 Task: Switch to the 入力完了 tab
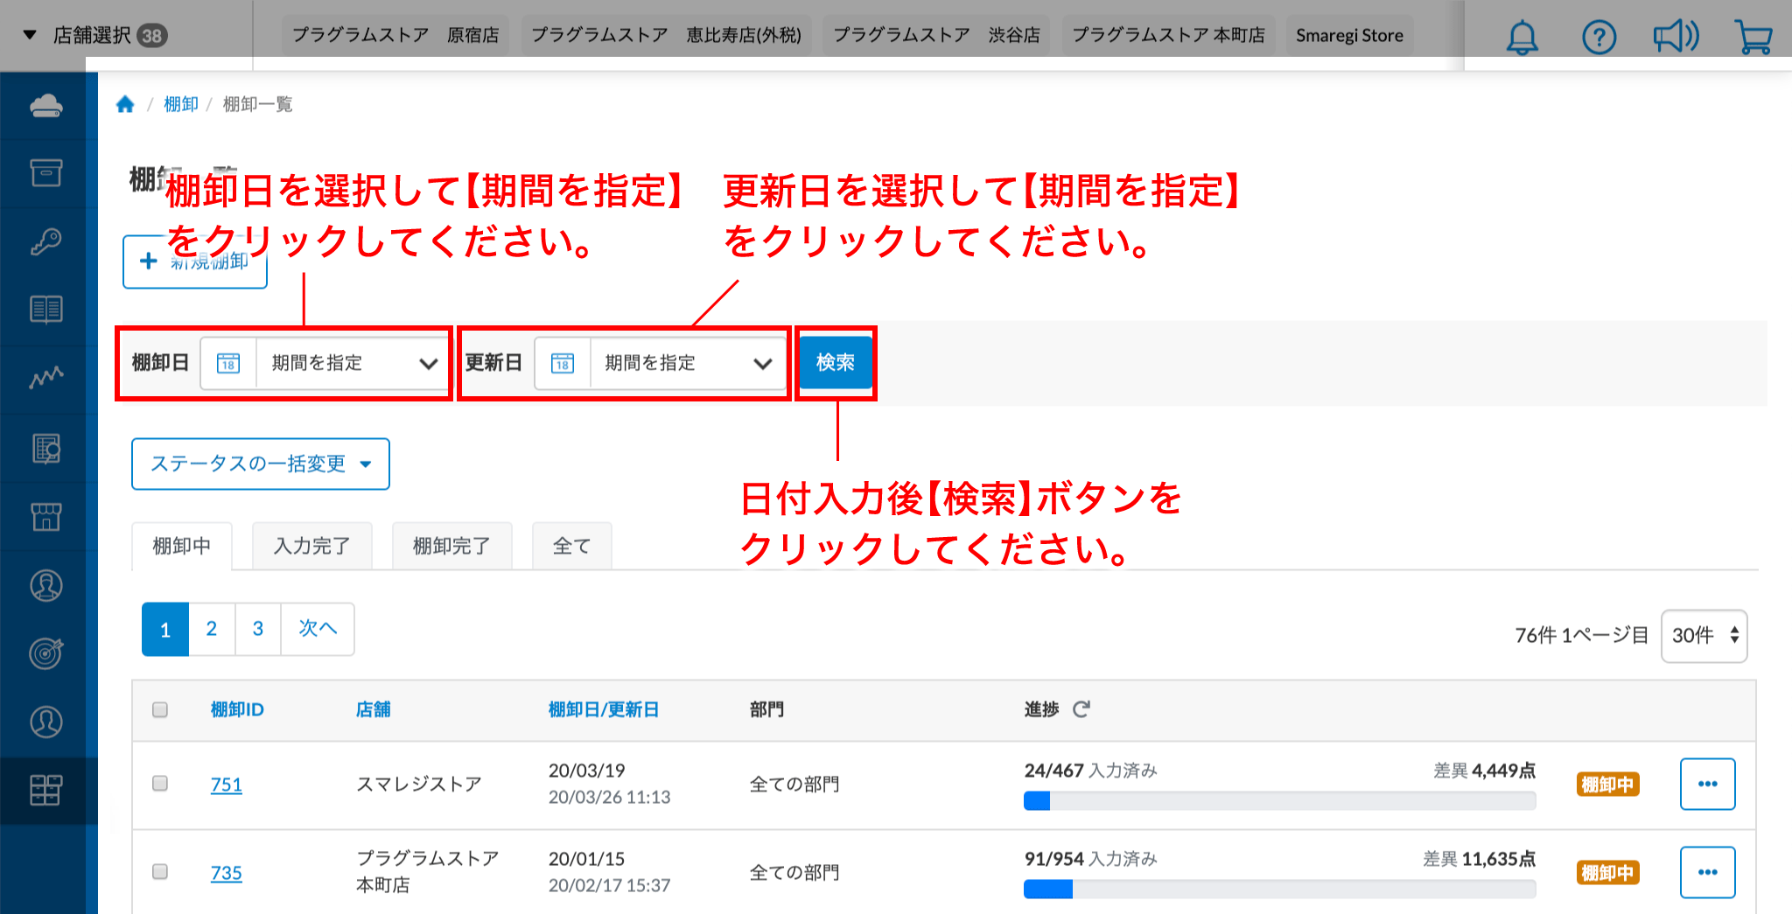pos(311,547)
